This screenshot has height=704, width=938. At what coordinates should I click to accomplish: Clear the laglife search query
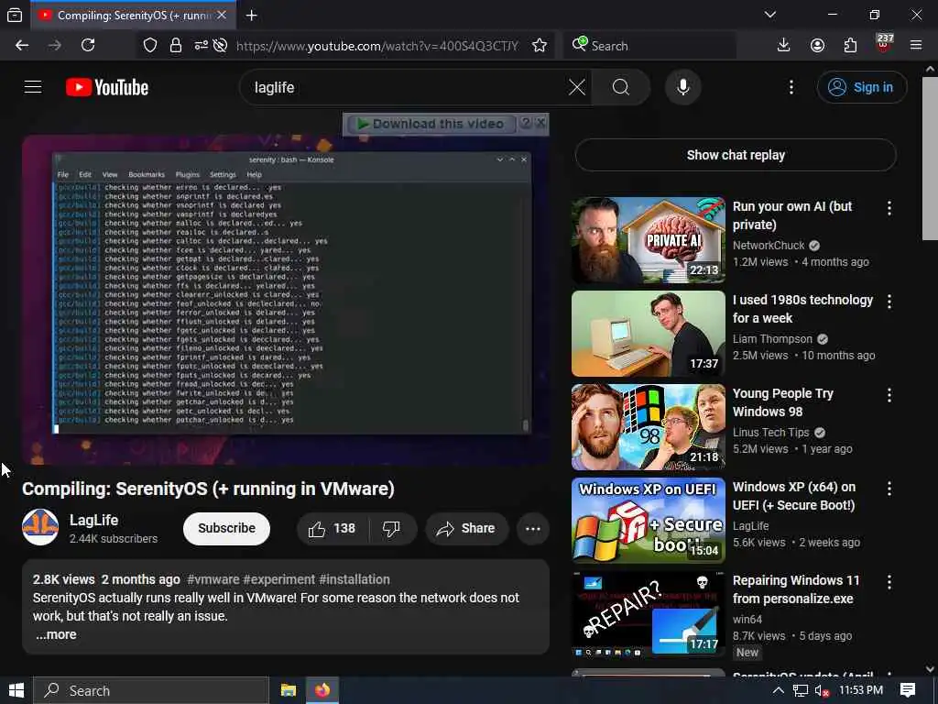click(x=577, y=87)
